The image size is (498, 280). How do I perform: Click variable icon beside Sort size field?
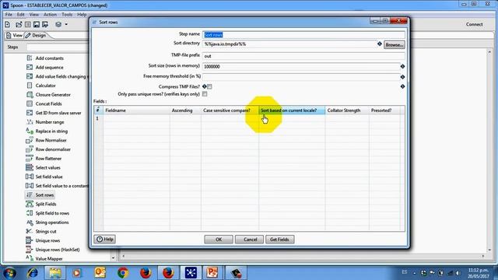click(402, 66)
